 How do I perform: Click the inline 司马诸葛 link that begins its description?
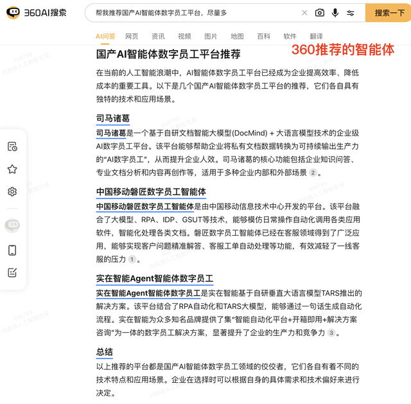click(111, 133)
